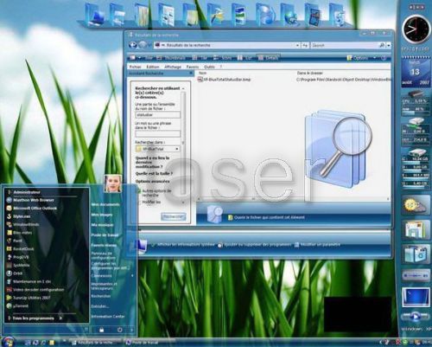Open Information Center in Start menu

click(x=108, y=316)
